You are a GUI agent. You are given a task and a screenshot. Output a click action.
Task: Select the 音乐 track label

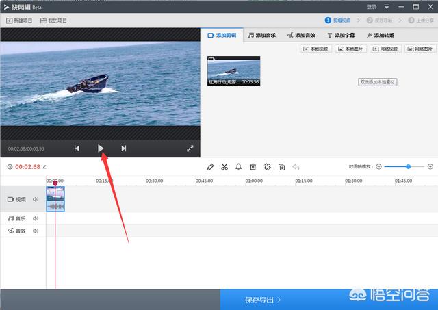pos(16,218)
